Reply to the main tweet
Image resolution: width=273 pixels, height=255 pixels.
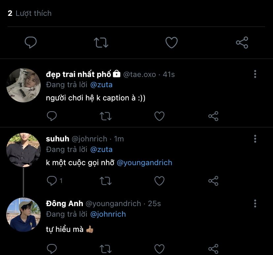(x=31, y=43)
